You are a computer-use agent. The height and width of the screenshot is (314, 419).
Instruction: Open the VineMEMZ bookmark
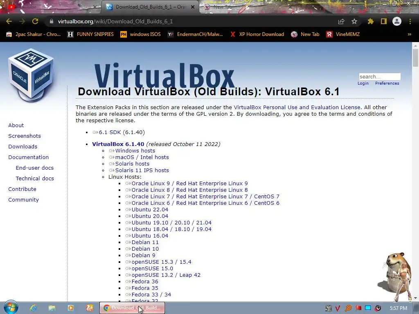tap(343, 34)
